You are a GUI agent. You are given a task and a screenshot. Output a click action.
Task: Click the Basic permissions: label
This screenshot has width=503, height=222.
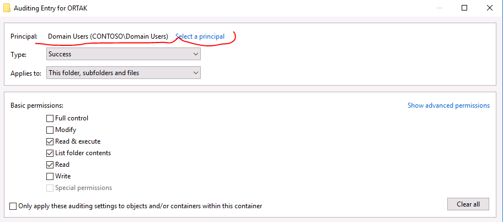[x=37, y=105]
